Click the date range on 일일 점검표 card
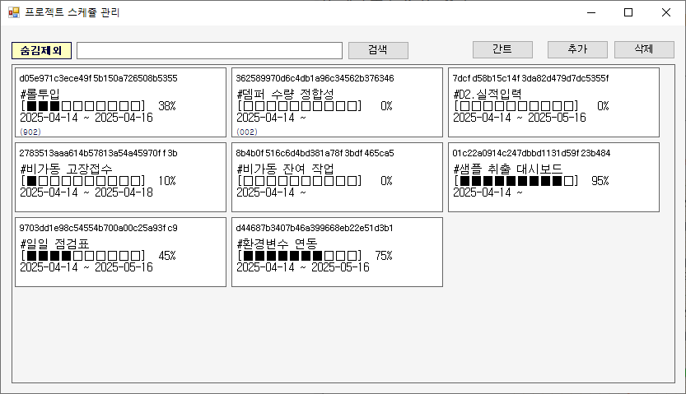The image size is (686, 394). pos(86,267)
